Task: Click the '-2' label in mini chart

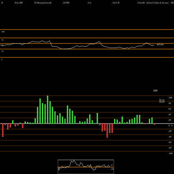Action: [112, 165]
